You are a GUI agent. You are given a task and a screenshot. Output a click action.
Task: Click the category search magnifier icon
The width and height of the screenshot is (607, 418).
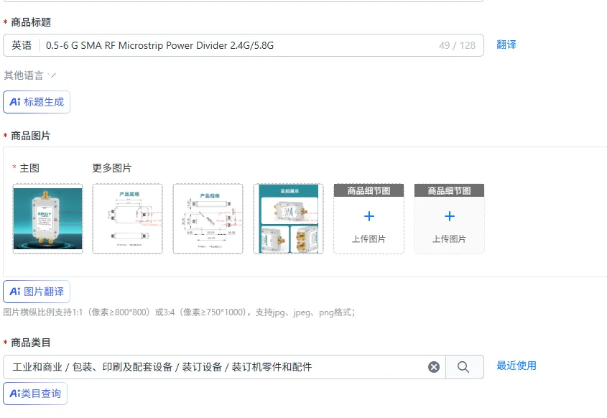[x=463, y=367]
